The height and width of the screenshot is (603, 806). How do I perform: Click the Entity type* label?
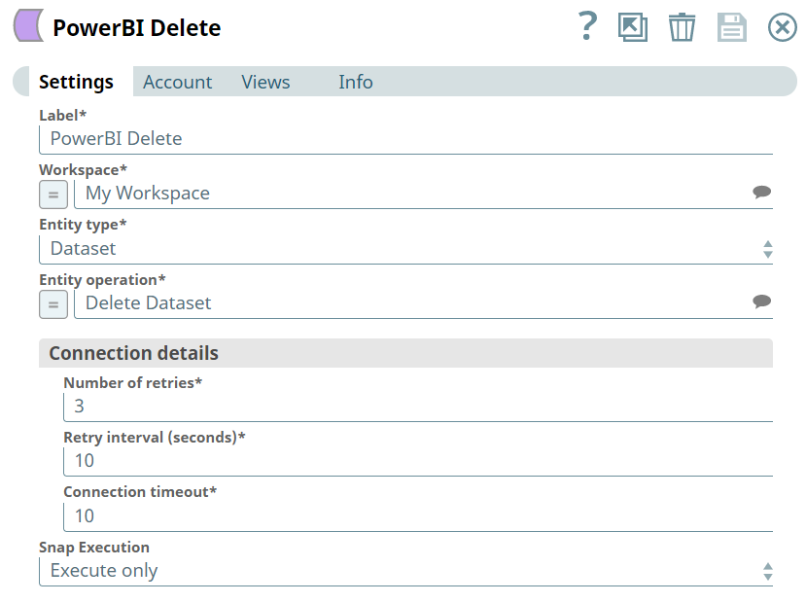(83, 225)
